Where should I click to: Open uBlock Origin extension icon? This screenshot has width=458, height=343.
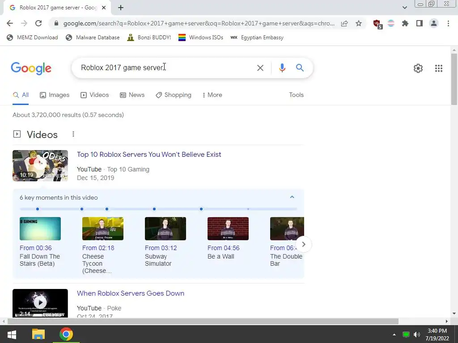coord(377,24)
